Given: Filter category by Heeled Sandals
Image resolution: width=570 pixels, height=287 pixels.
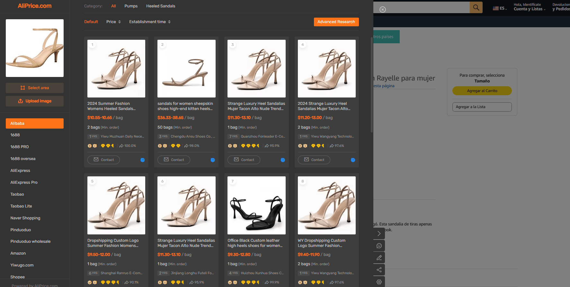Looking at the screenshot, I should (x=161, y=6).
